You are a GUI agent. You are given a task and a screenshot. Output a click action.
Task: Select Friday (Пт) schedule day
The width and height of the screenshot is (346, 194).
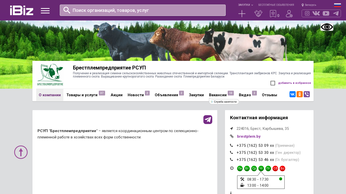(268, 168)
